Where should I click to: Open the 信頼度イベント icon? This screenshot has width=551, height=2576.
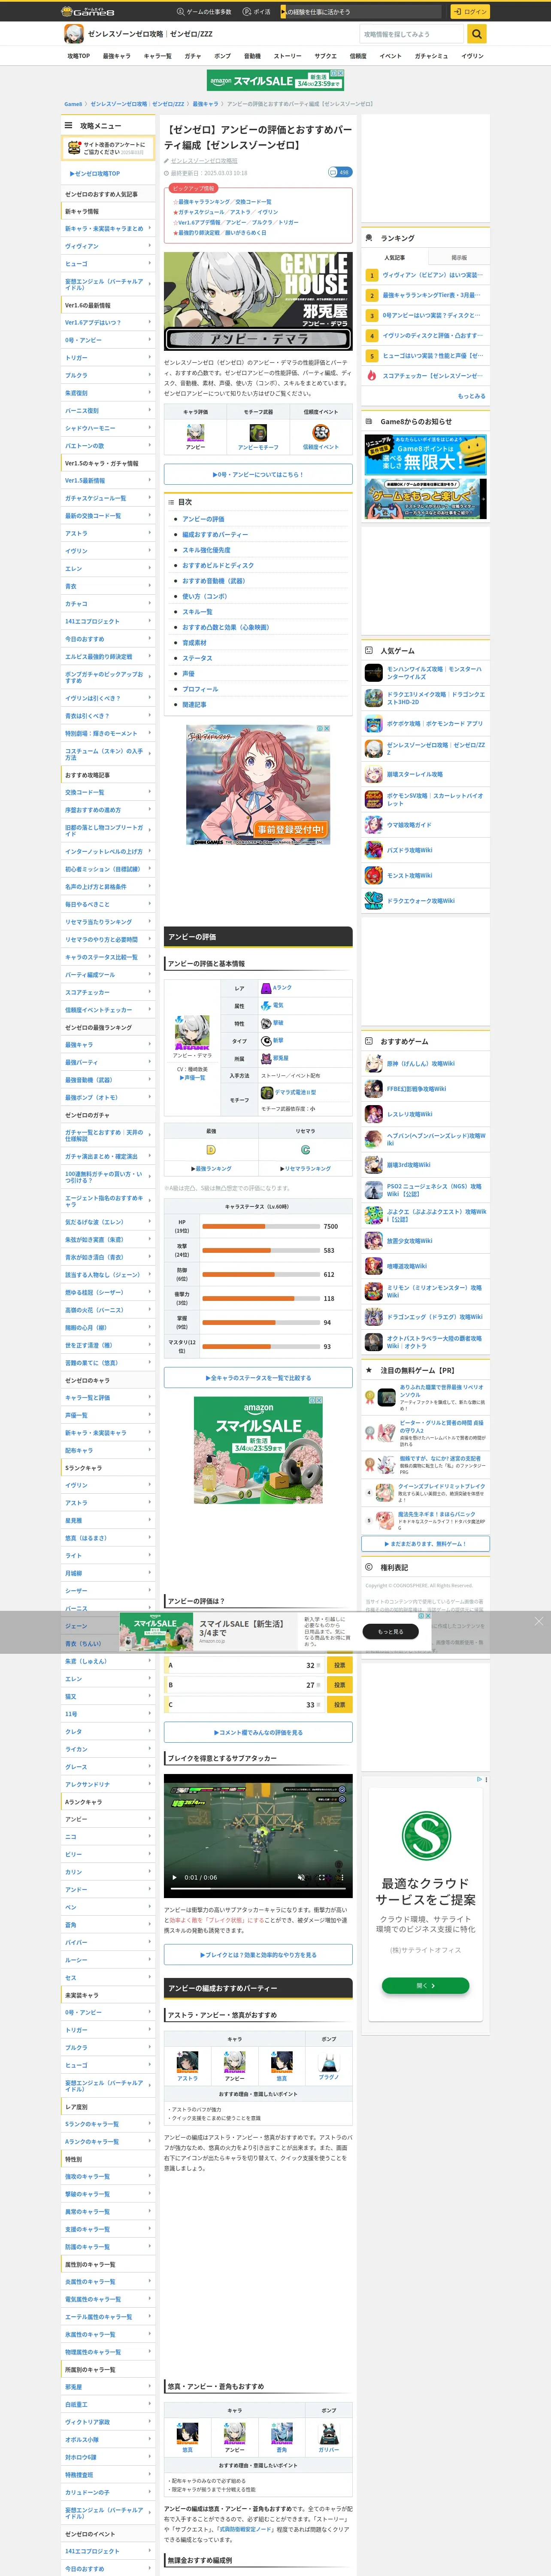tap(321, 433)
